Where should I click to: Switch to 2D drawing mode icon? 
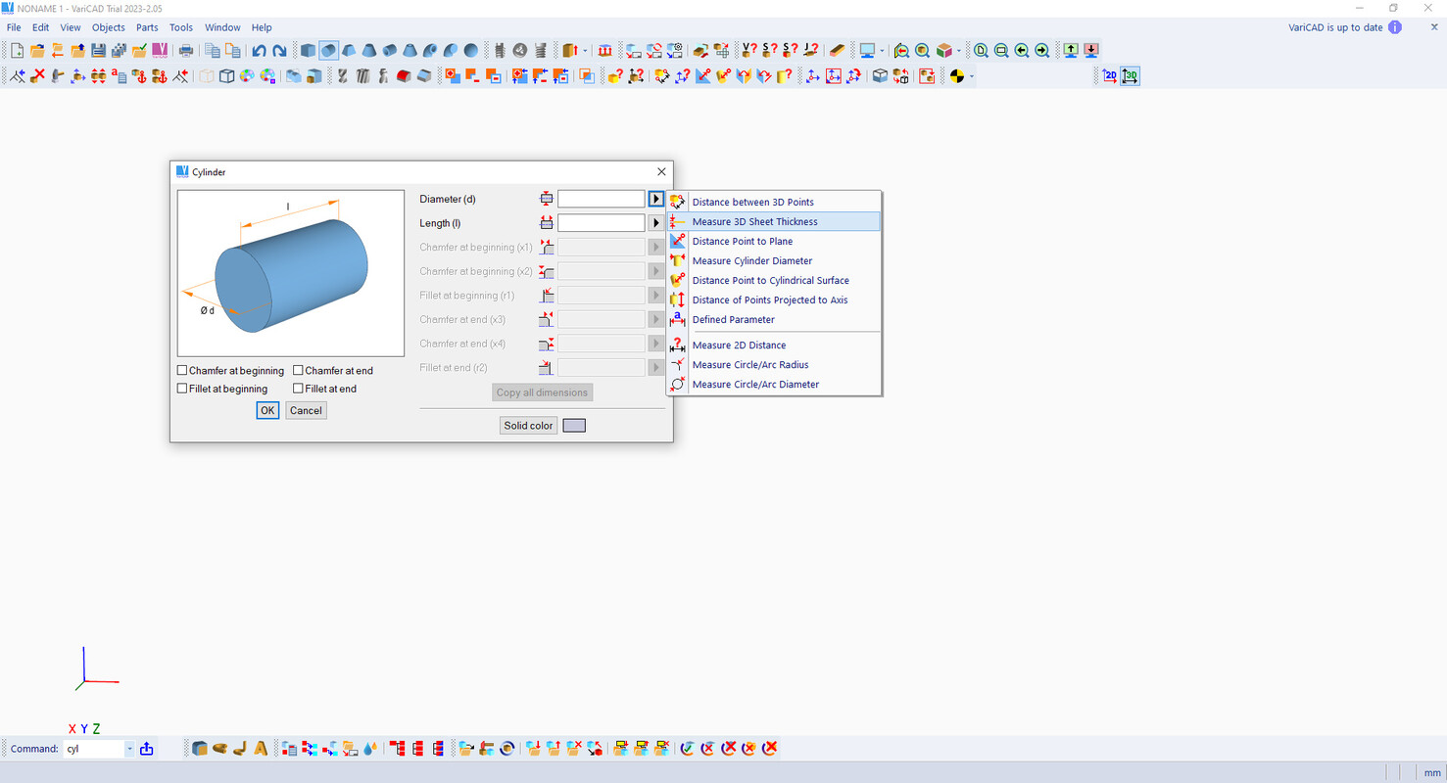1110,75
